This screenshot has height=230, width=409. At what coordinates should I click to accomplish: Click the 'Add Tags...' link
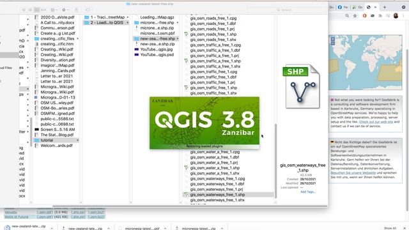coord(308,192)
